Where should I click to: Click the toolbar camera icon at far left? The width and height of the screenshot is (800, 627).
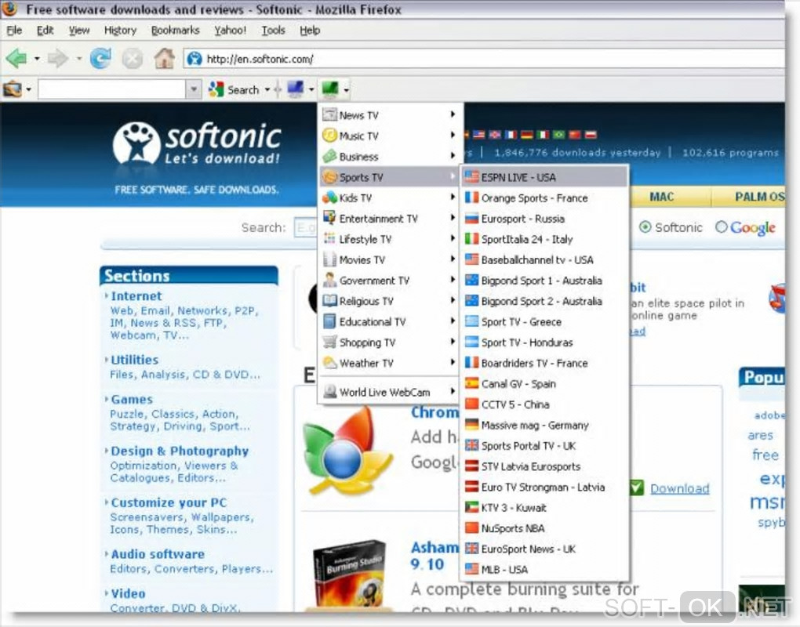[x=13, y=89]
